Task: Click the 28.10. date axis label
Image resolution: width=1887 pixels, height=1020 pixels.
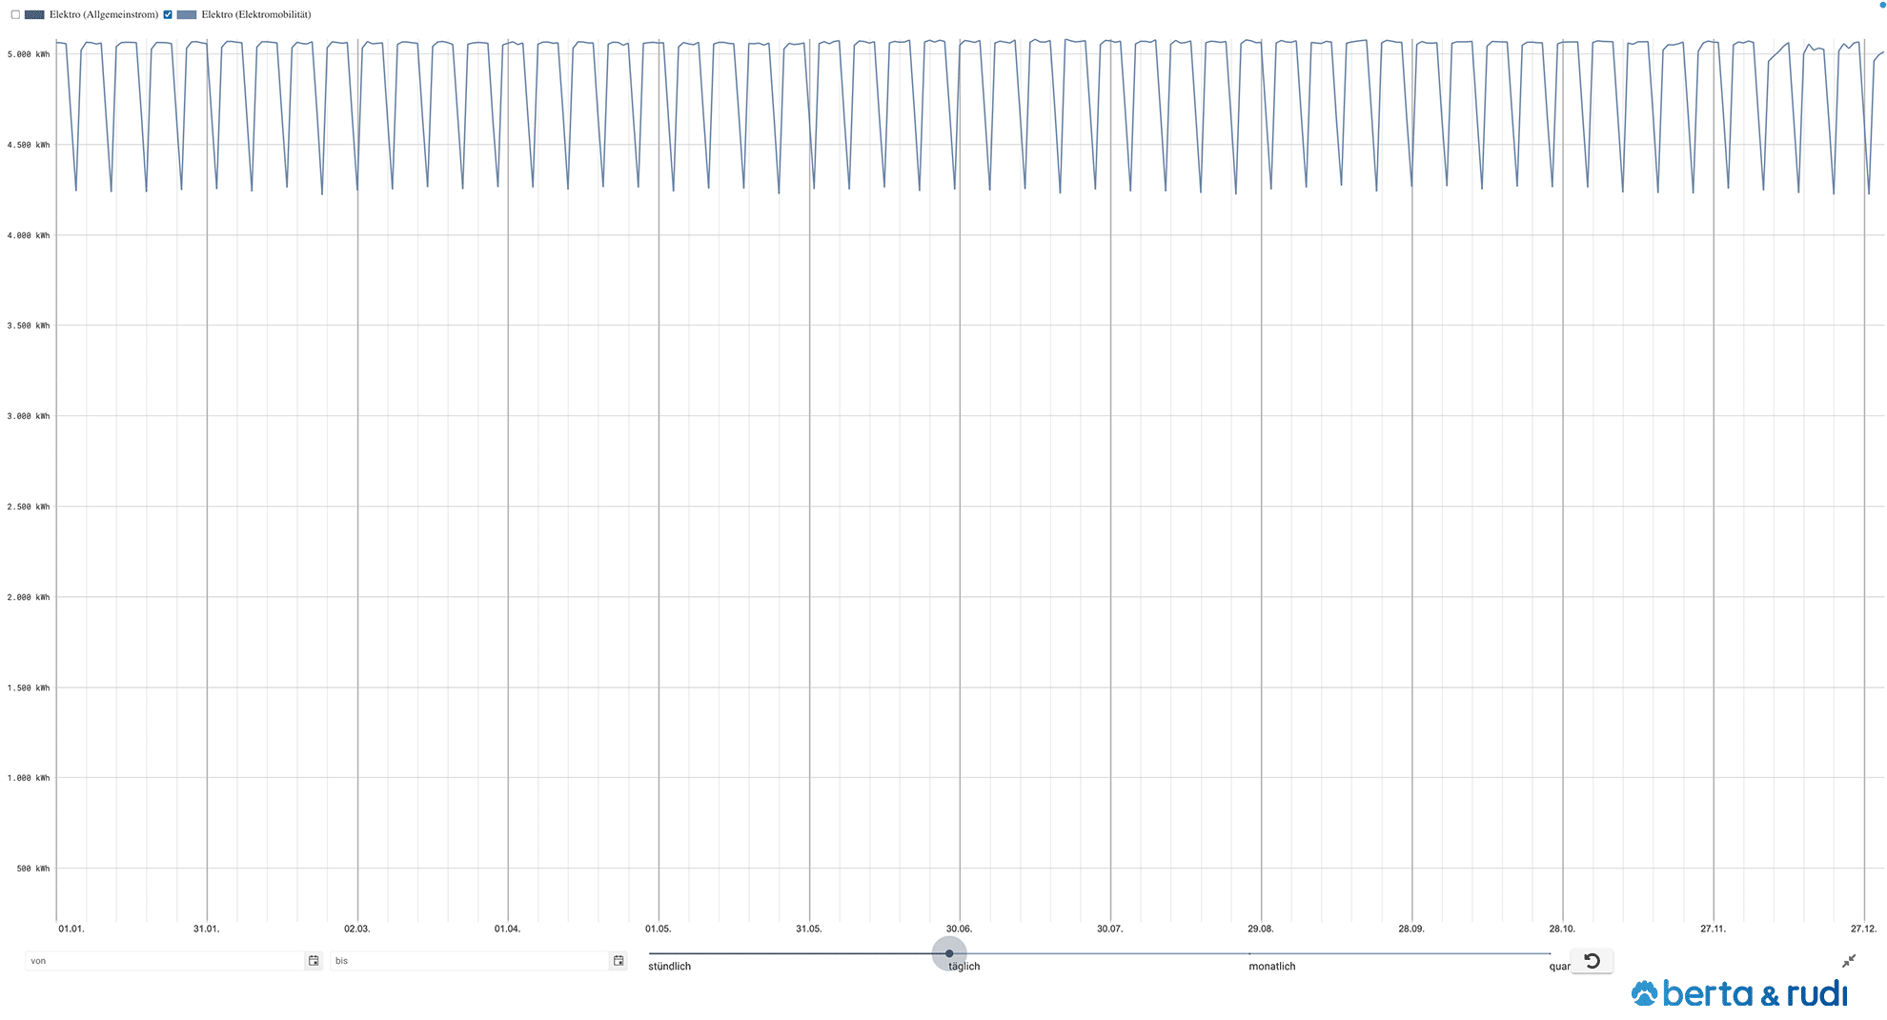Action: 1562,929
